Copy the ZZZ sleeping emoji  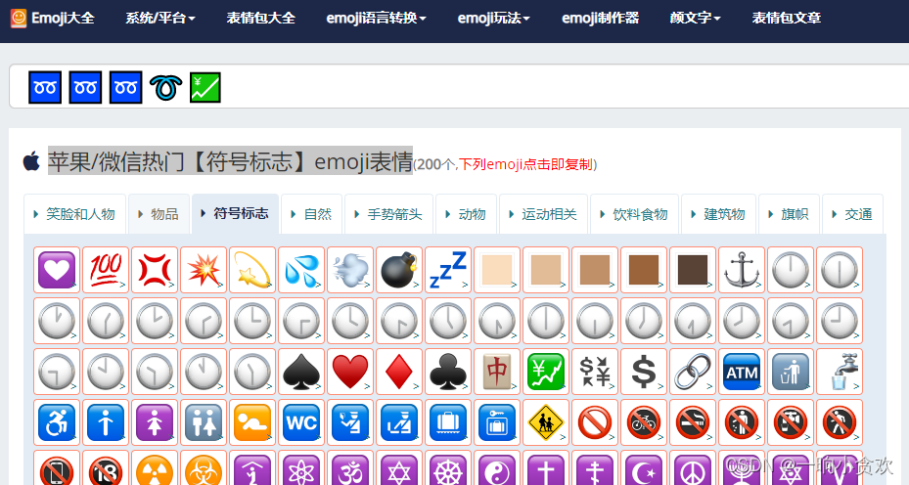click(x=447, y=270)
